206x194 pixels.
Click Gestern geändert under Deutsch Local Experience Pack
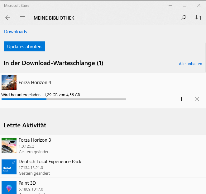[x=34, y=173]
